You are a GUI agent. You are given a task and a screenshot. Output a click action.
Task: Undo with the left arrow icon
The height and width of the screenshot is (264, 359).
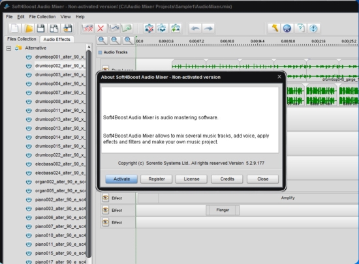(x=195, y=28)
